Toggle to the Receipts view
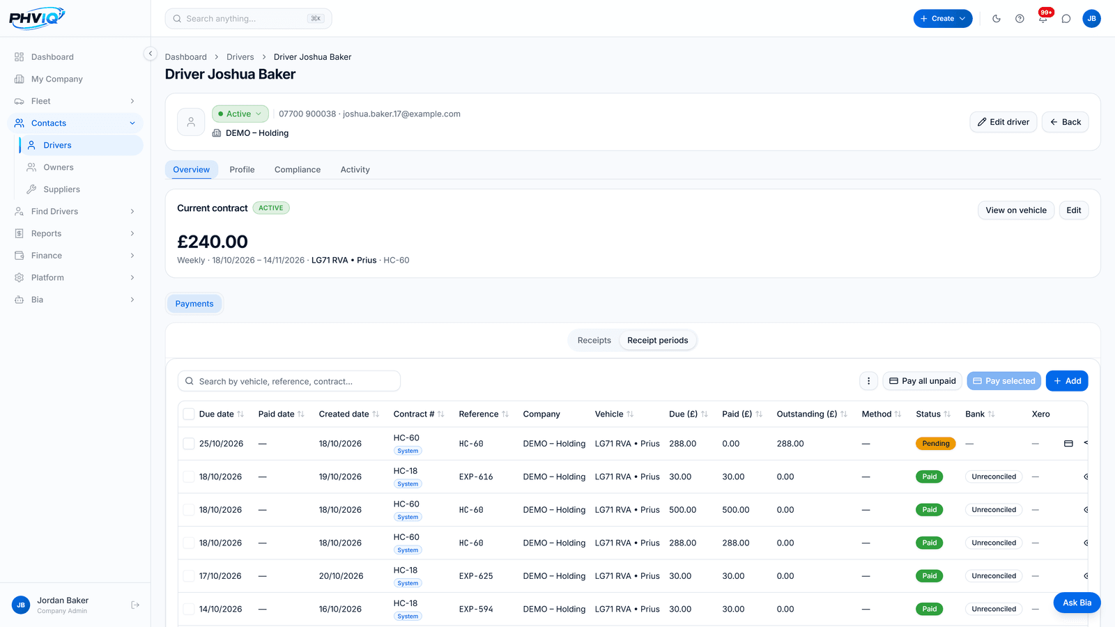1115x627 pixels. pos(594,341)
